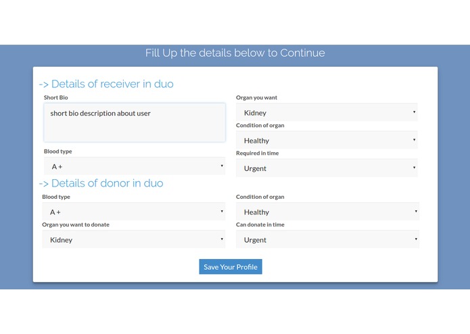Open the Can donate in time dropdown
Screen dimensions: 470x334
(327, 239)
